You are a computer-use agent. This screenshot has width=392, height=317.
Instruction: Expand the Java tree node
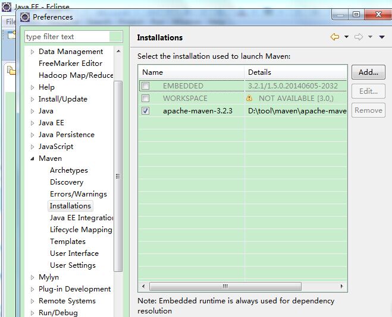coord(32,111)
